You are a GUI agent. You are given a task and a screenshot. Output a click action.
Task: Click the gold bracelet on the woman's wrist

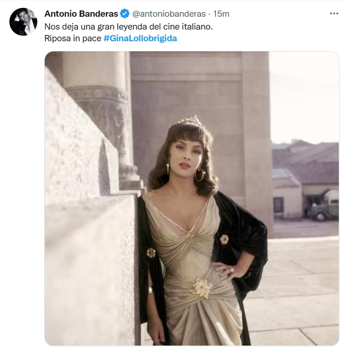point(151,290)
